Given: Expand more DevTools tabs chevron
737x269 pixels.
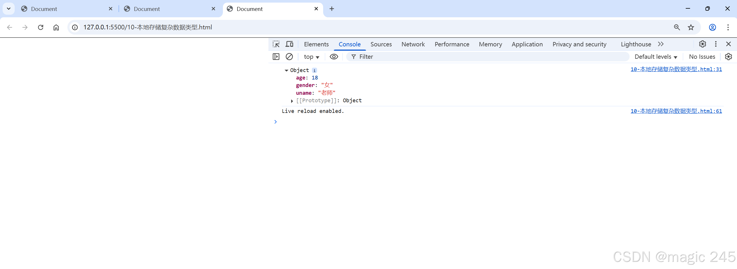Looking at the screenshot, I should pos(661,44).
